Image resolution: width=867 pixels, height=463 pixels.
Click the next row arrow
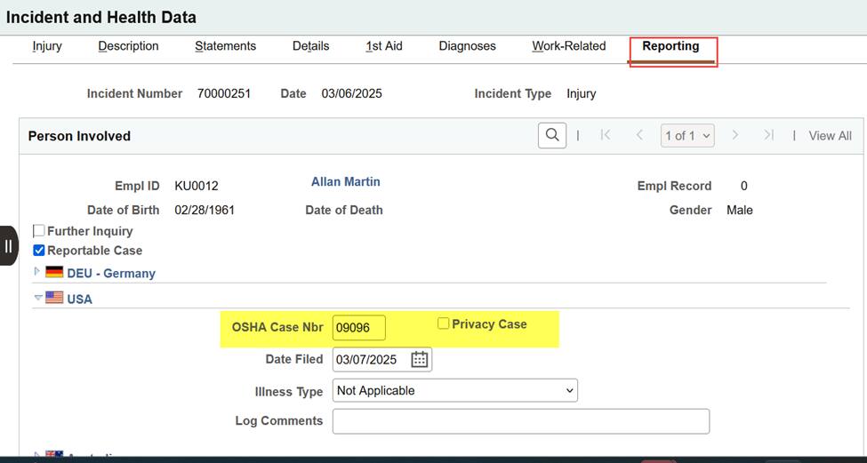click(x=735, y=135)
